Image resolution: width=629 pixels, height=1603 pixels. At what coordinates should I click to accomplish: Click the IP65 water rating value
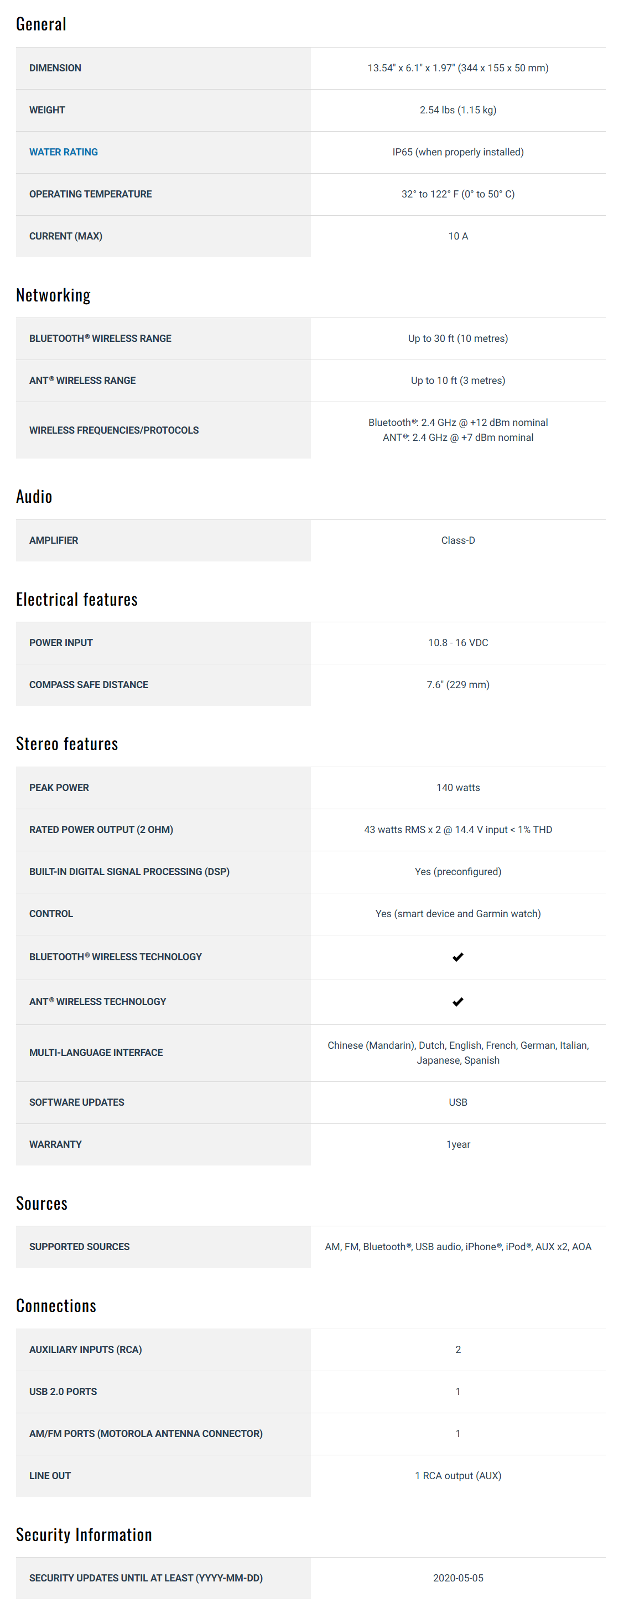(458, 152)
